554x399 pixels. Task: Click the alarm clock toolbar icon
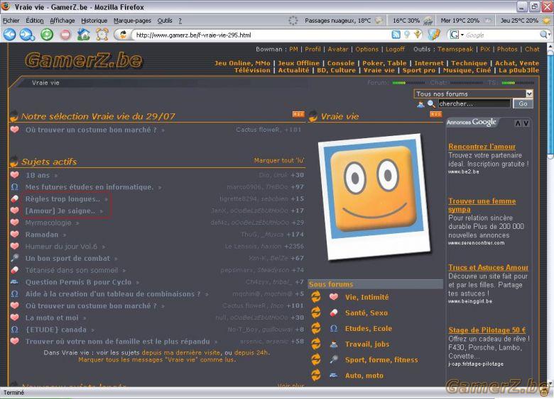pyautogui.click(x=102, y=35)
